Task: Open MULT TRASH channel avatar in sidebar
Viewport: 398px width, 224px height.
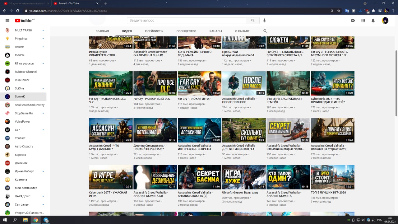Action: click(7, 30)
